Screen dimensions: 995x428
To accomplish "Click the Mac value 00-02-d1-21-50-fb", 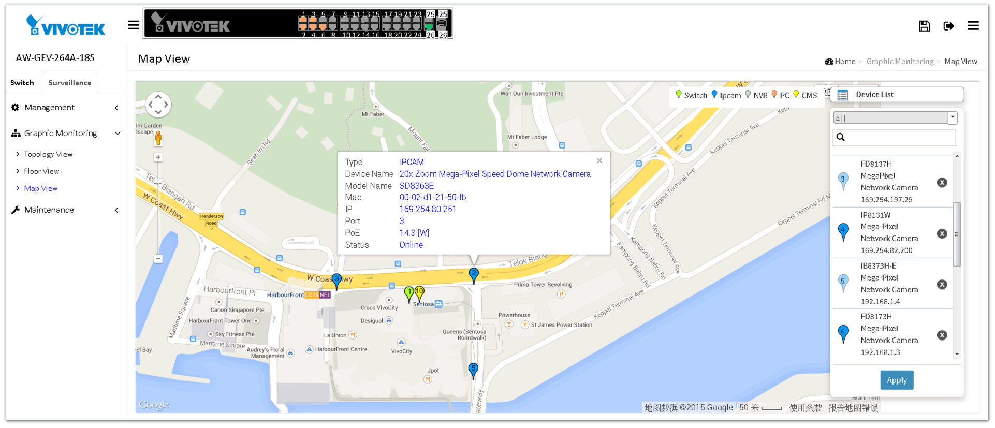I will tap(432, 197).
